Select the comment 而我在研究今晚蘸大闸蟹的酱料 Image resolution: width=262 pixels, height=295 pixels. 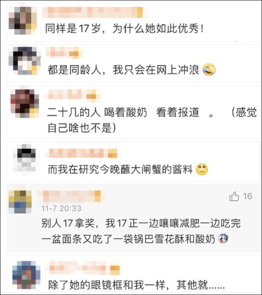tap(120, 169)
